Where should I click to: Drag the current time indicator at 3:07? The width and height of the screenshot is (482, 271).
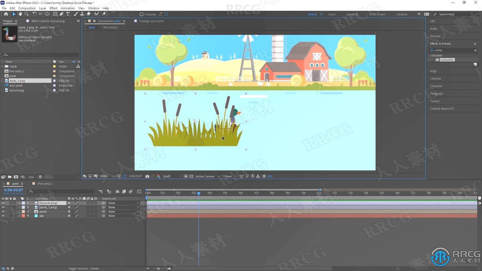coord(198,193)
